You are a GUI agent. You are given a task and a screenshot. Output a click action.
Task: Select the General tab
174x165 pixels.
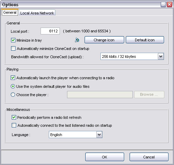10,12
